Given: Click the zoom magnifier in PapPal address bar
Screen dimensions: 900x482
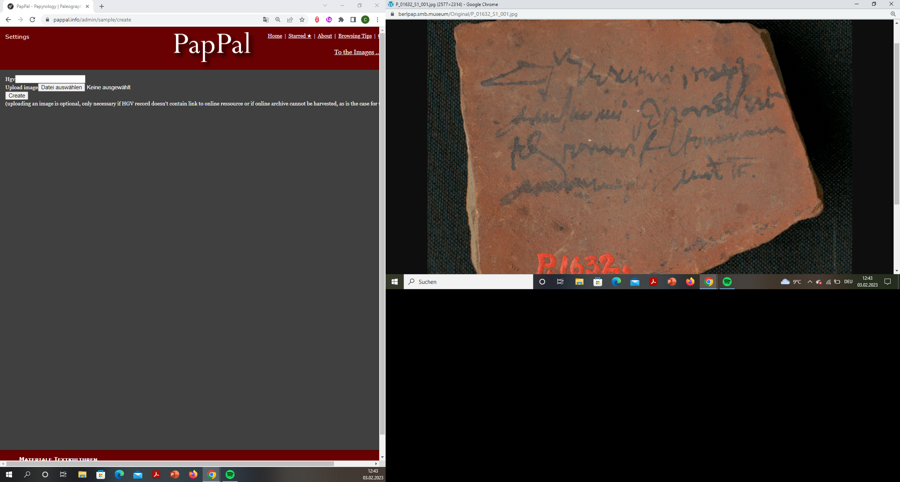Looking at the screenshot, I should coord(278,20).
